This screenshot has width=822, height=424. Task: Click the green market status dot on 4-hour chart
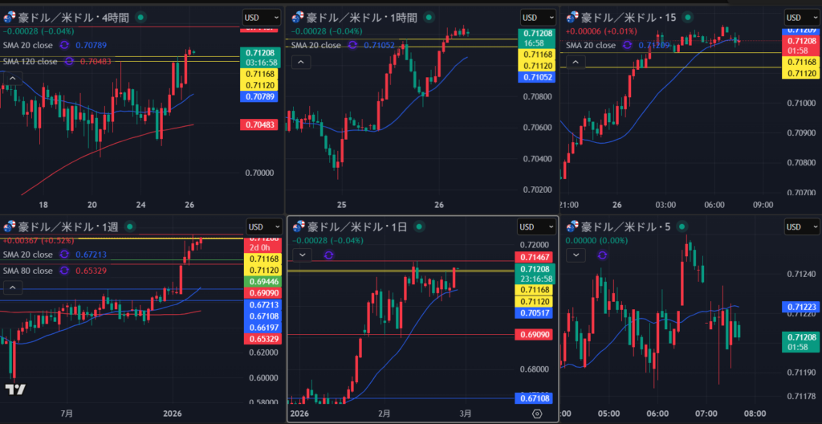[x=141, y=17]
